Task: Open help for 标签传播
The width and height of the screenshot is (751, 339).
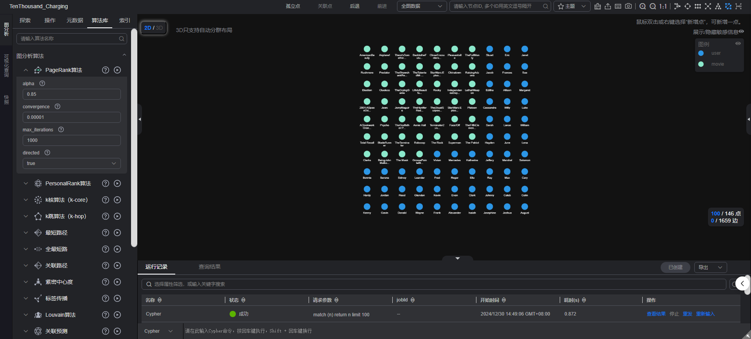Action: point(106,298)
